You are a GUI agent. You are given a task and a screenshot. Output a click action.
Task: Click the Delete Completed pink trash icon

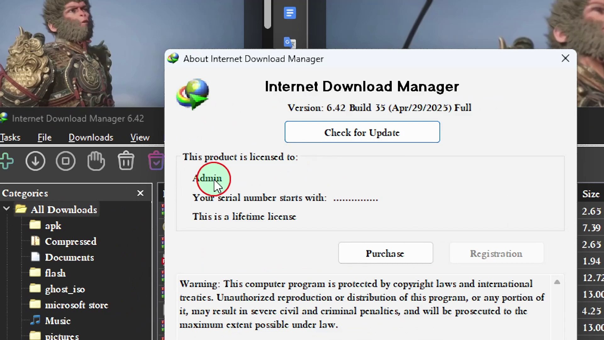pos(156,161)
